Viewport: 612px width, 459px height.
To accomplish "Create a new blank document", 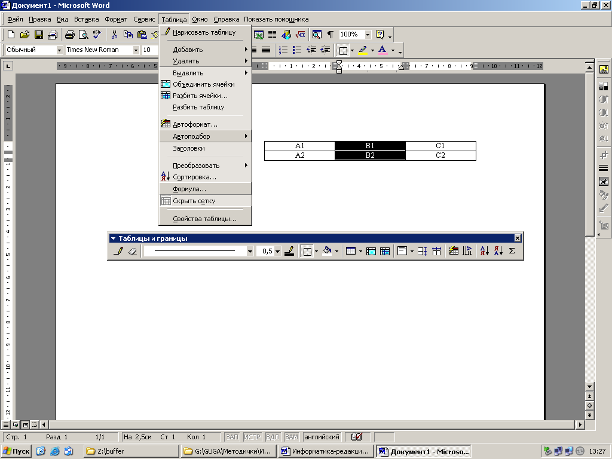I will coord(11,35).
